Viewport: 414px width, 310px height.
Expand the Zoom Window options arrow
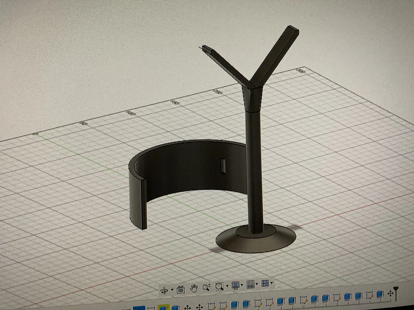[x=227, y=286]
